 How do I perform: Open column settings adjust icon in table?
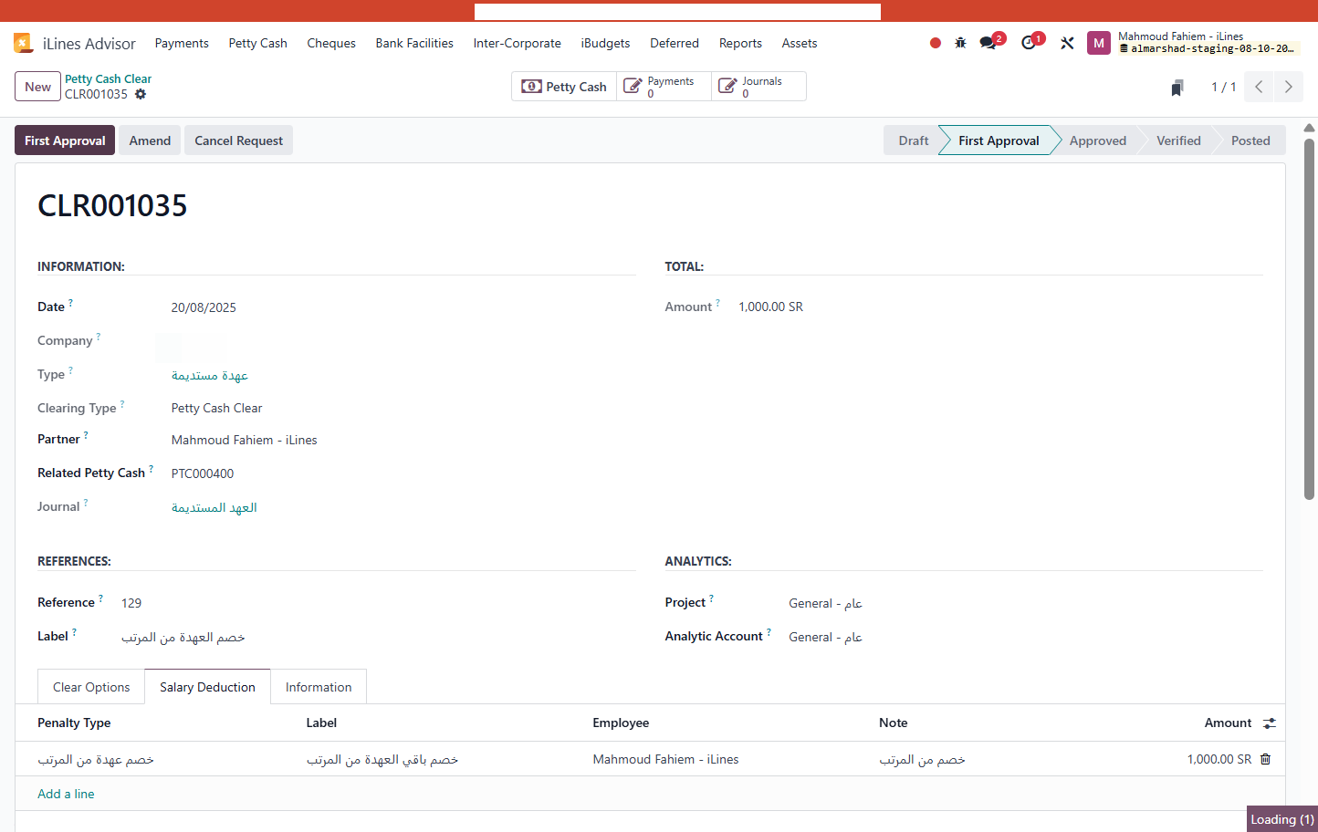[1270, 723]
